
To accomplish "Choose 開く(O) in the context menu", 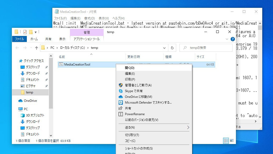I will coord(154,68).
